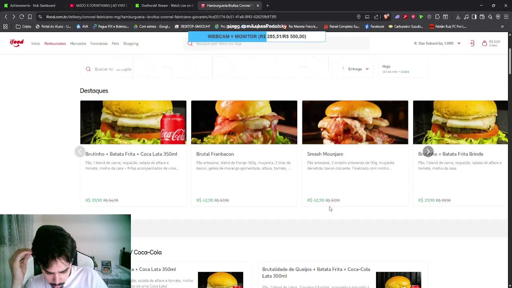
Task: Open the Cripto bookmarks folder
Action: click(x=24, y=26)
